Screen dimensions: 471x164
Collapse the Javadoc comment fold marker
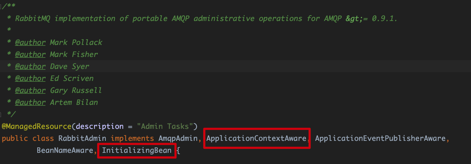tap(1, 6)
